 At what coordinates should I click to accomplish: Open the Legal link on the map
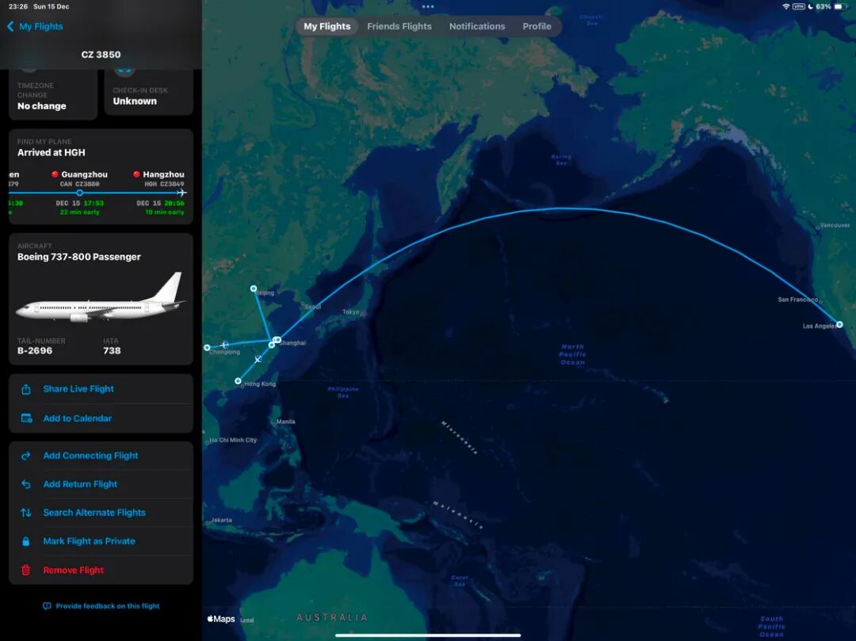pos(247,620)
